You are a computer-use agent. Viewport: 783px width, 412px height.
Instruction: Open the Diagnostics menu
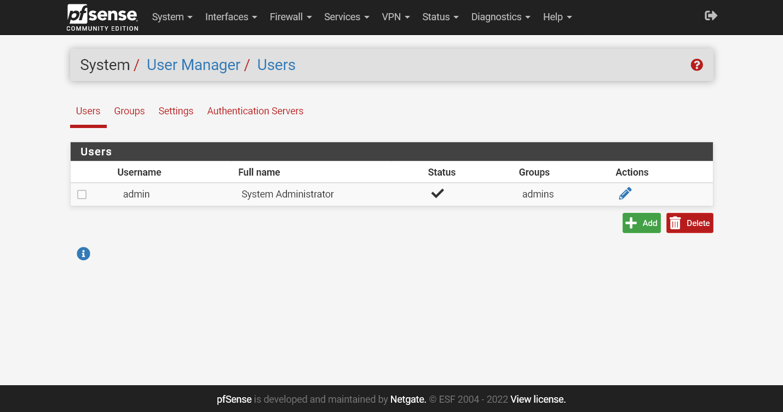[x=500, y=17]
